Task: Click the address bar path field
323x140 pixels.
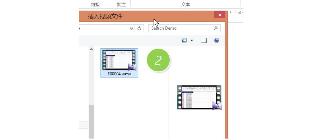Action: (x=104, y=29)
